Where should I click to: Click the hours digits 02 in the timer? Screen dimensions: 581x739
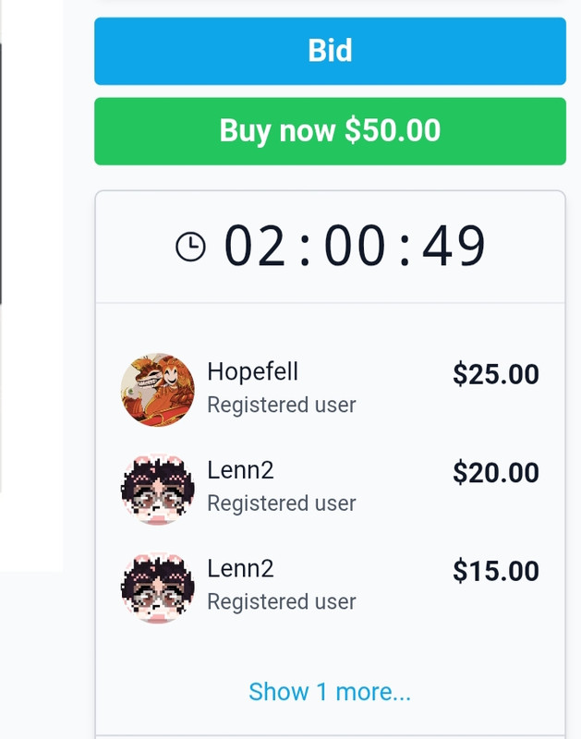[255, 246]
